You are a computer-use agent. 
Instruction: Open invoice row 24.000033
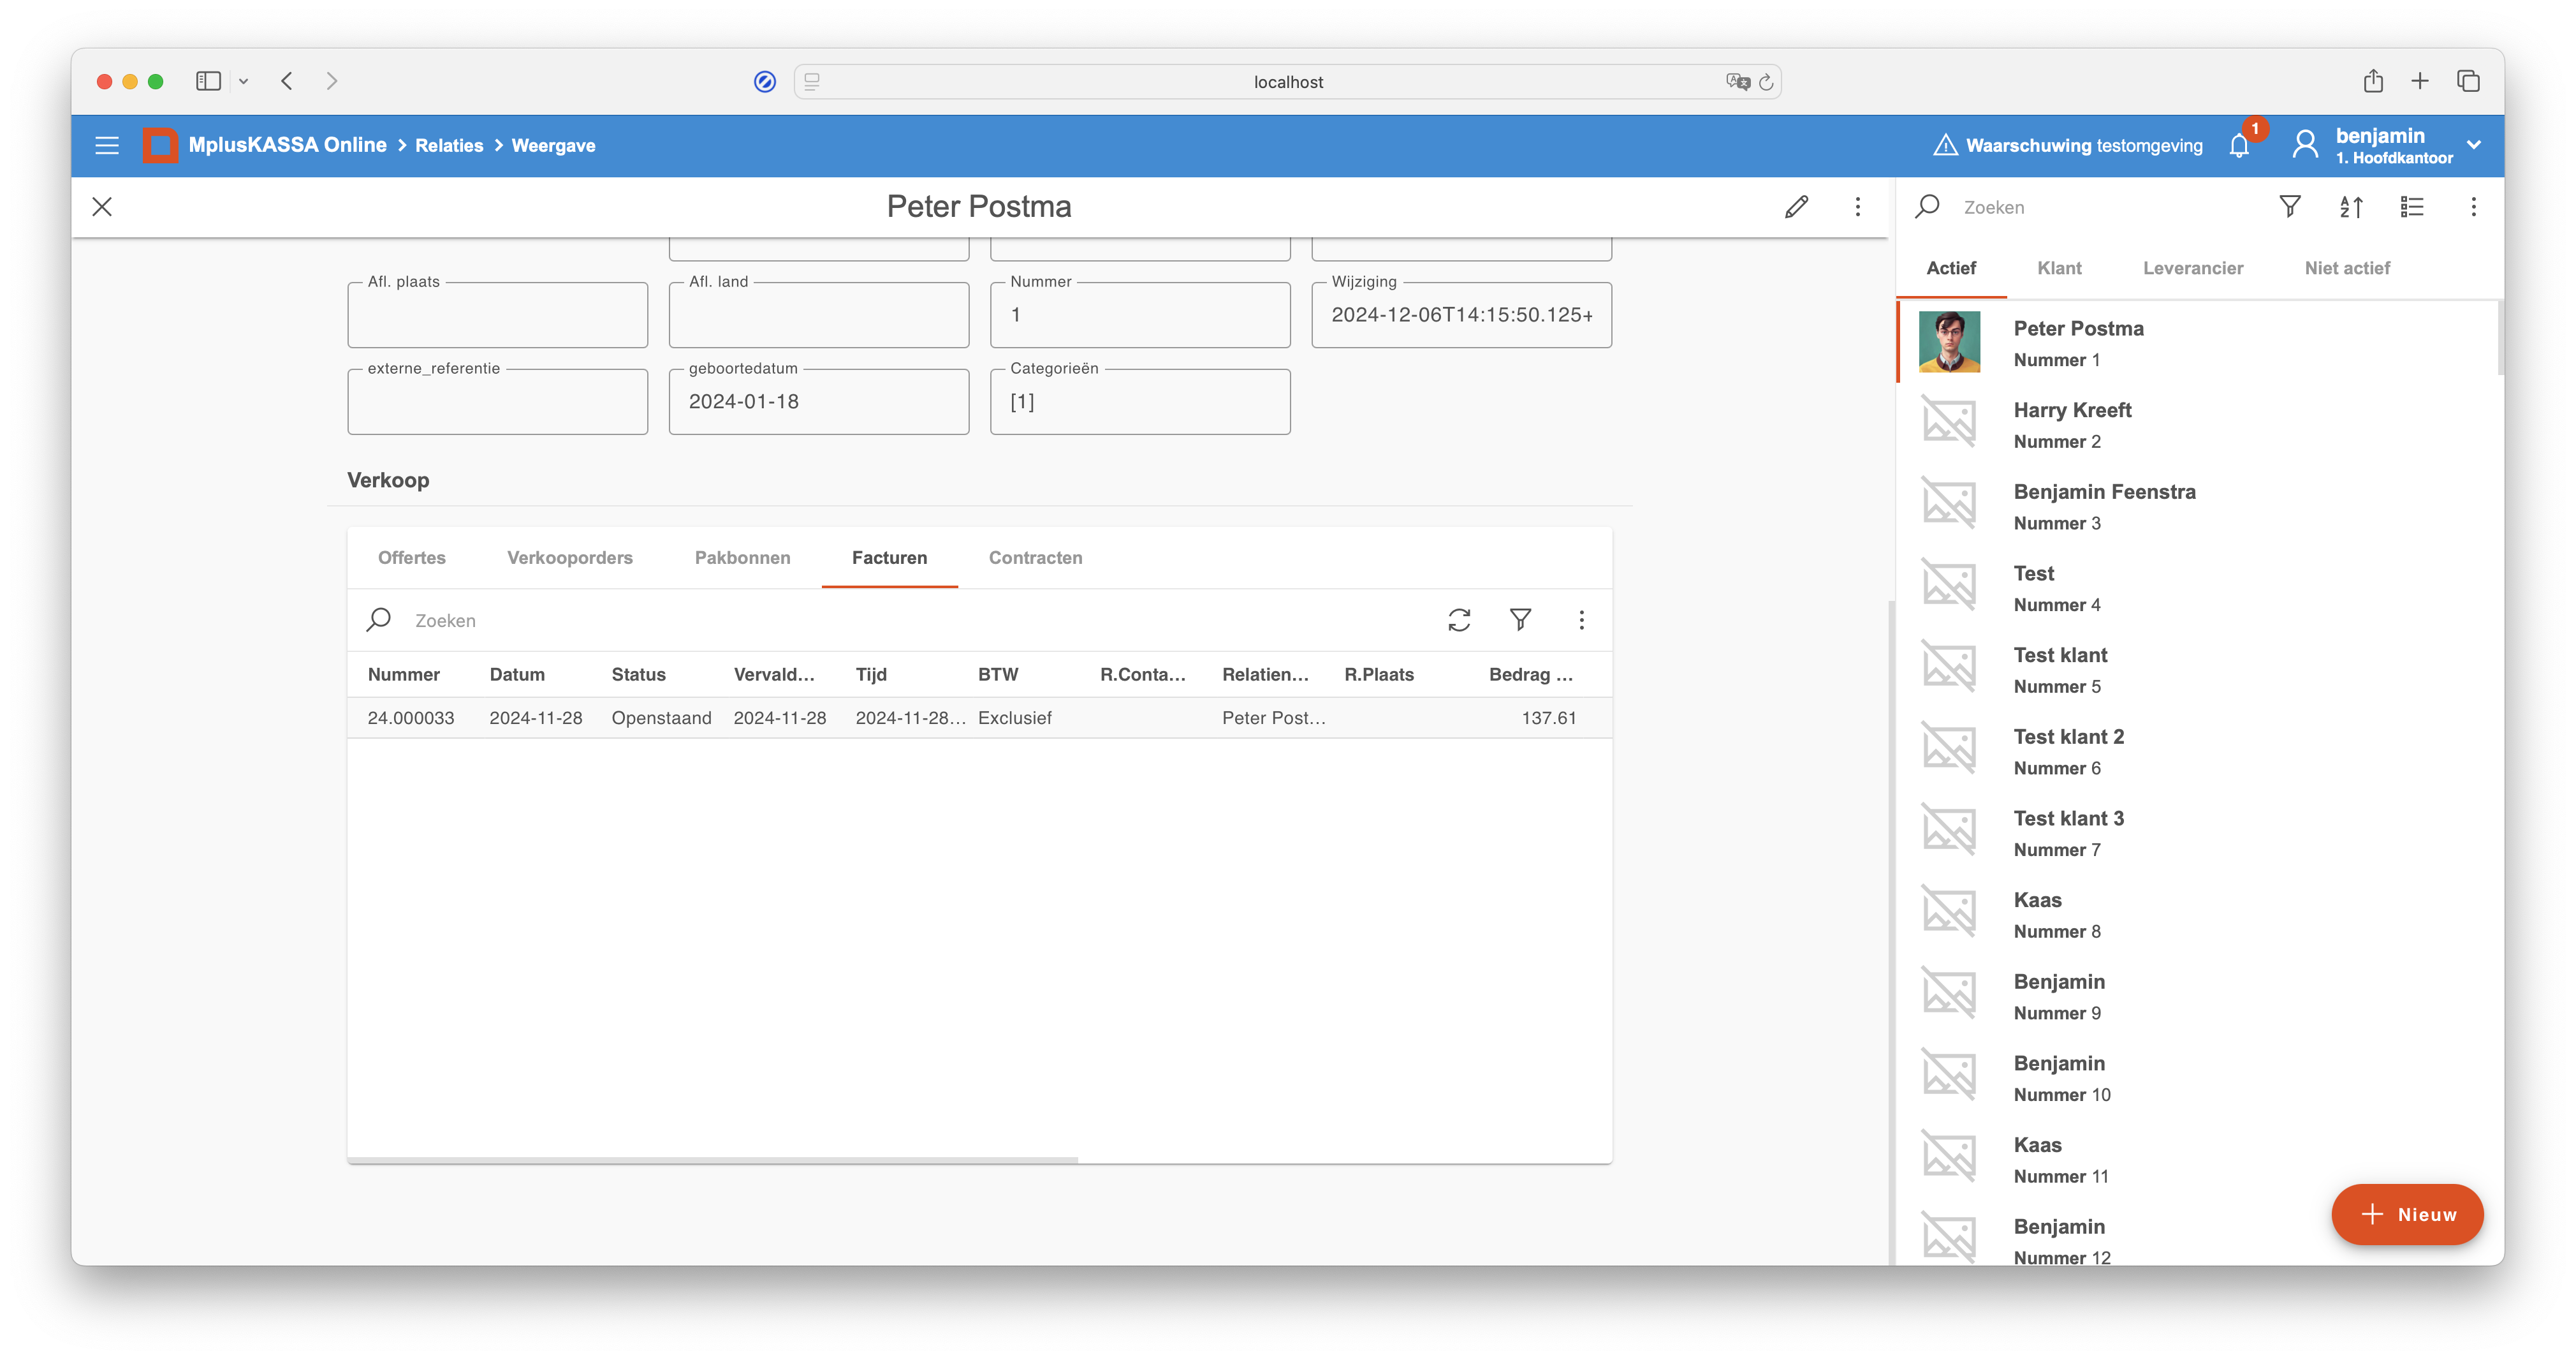pos(979,718)
